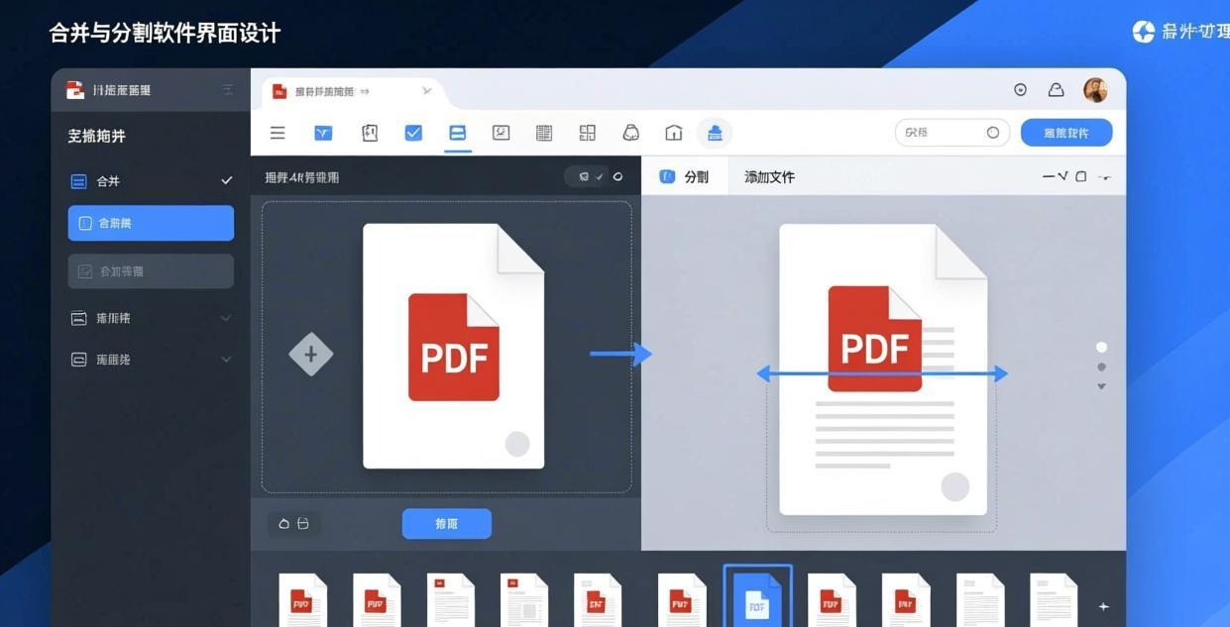Expand the lowest sidebar row via its chevron
Screen dimensions: 1230x627
pyautogui.click(x=226, y=360)
